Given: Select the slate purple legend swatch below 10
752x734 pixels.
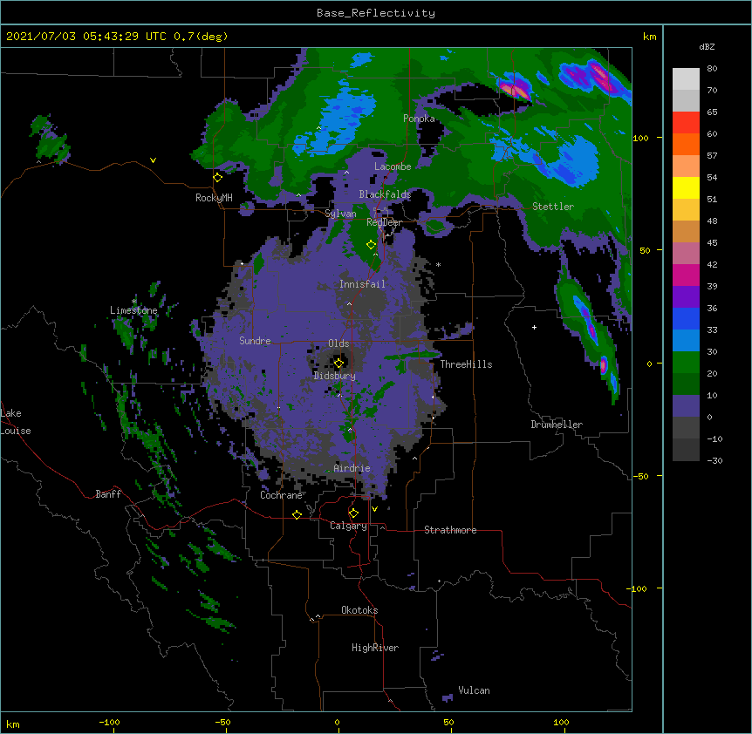Looking at the screenshot, I should pyautogui.click(x=686, y=406).
